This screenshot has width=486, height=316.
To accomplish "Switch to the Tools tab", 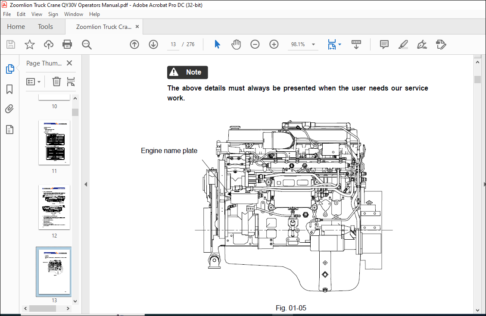I will click(x=45, y=27).
